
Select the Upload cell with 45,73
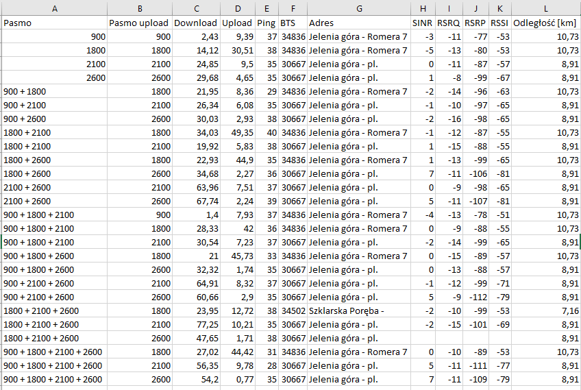pyautogui.click(x=238, y=256)
